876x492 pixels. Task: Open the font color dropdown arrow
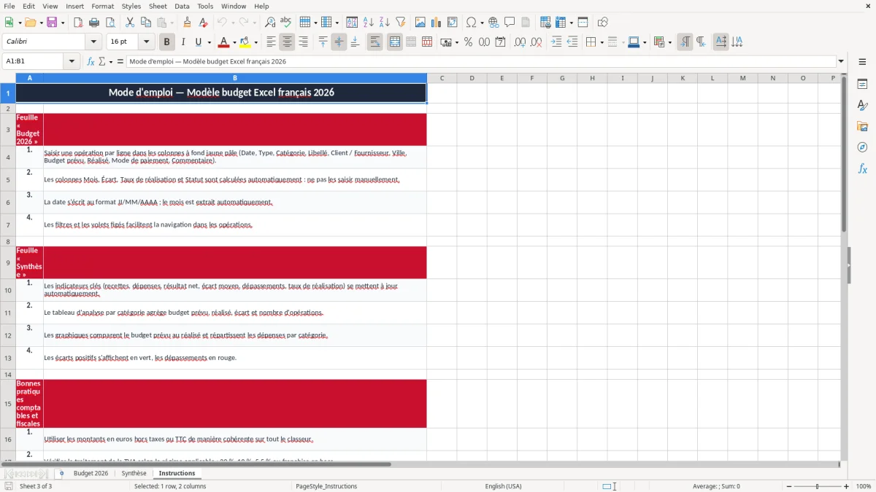[x=234, y=42]
